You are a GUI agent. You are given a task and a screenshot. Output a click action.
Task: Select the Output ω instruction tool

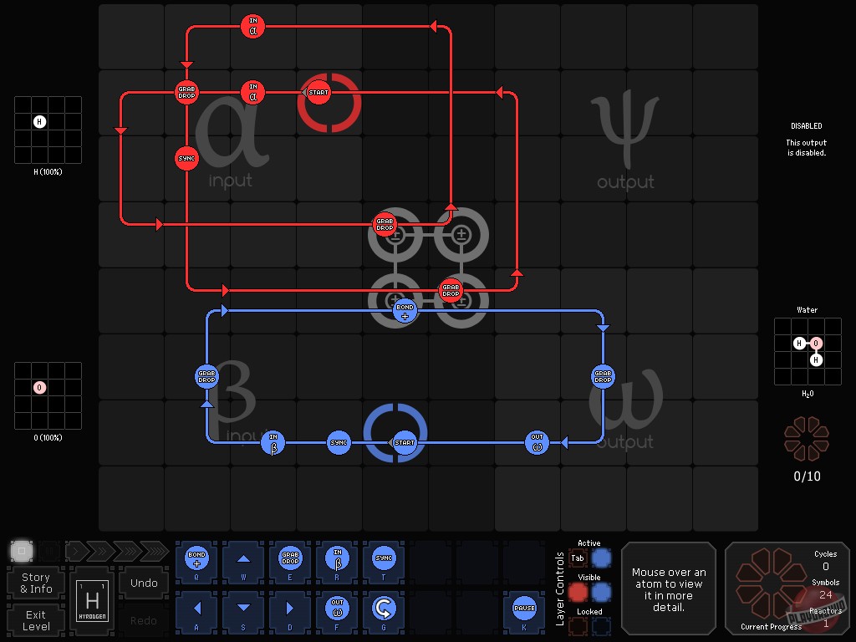click(336, 607)
